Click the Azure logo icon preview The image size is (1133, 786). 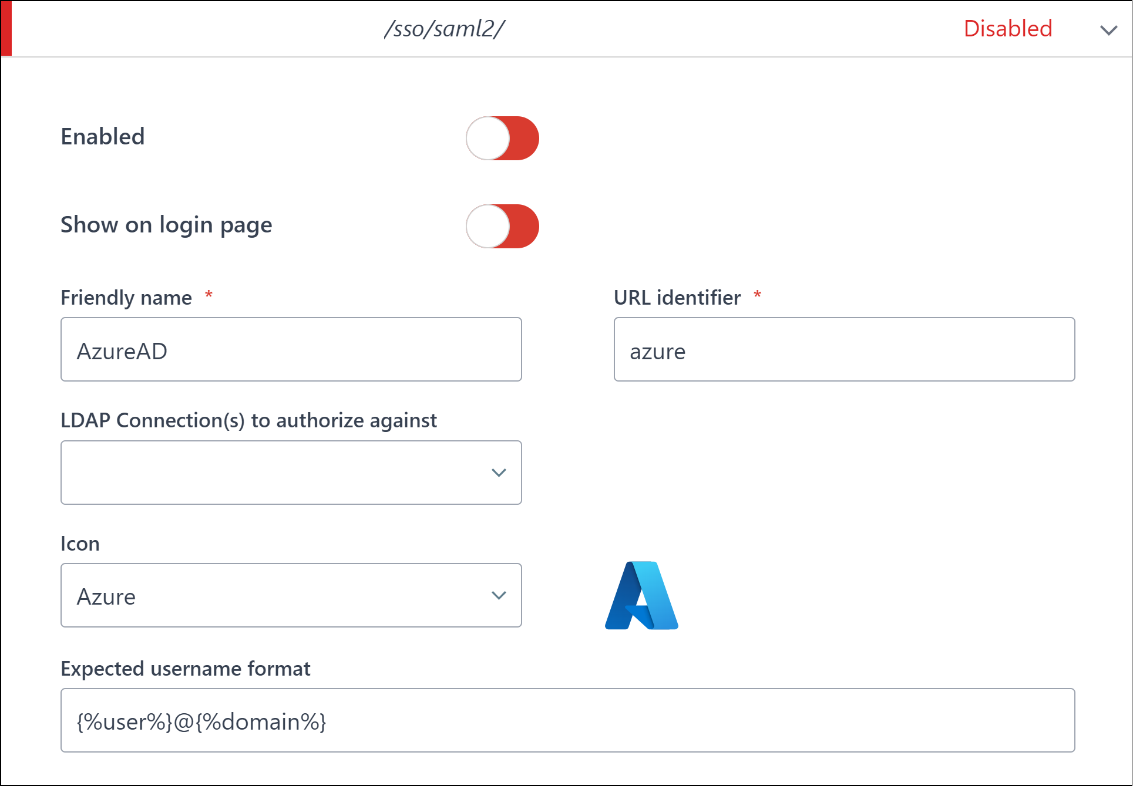pyautogui.click(x=641, y=596)
